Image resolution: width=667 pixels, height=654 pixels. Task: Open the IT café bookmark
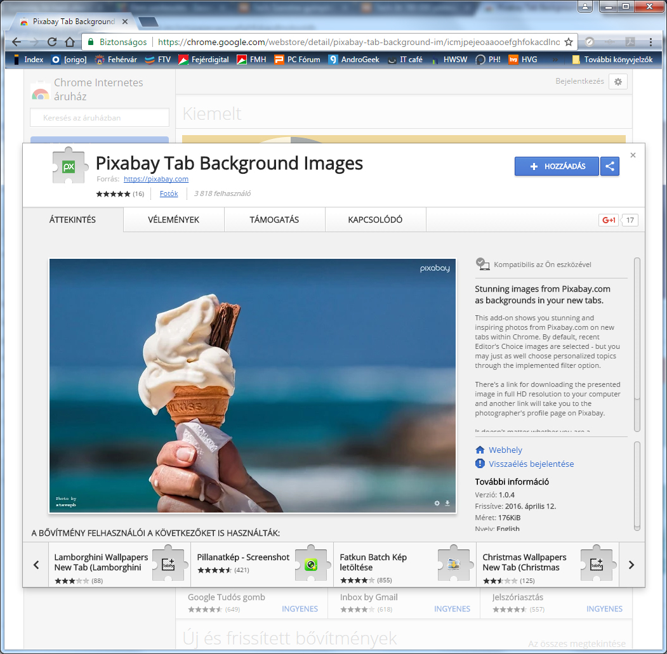[x=405, y=60]
